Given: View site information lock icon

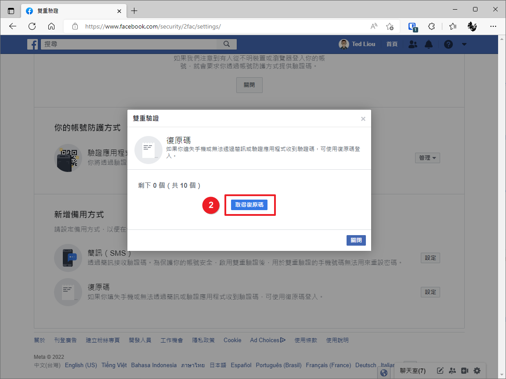Looking at the screenshot, I should (75, 26).
